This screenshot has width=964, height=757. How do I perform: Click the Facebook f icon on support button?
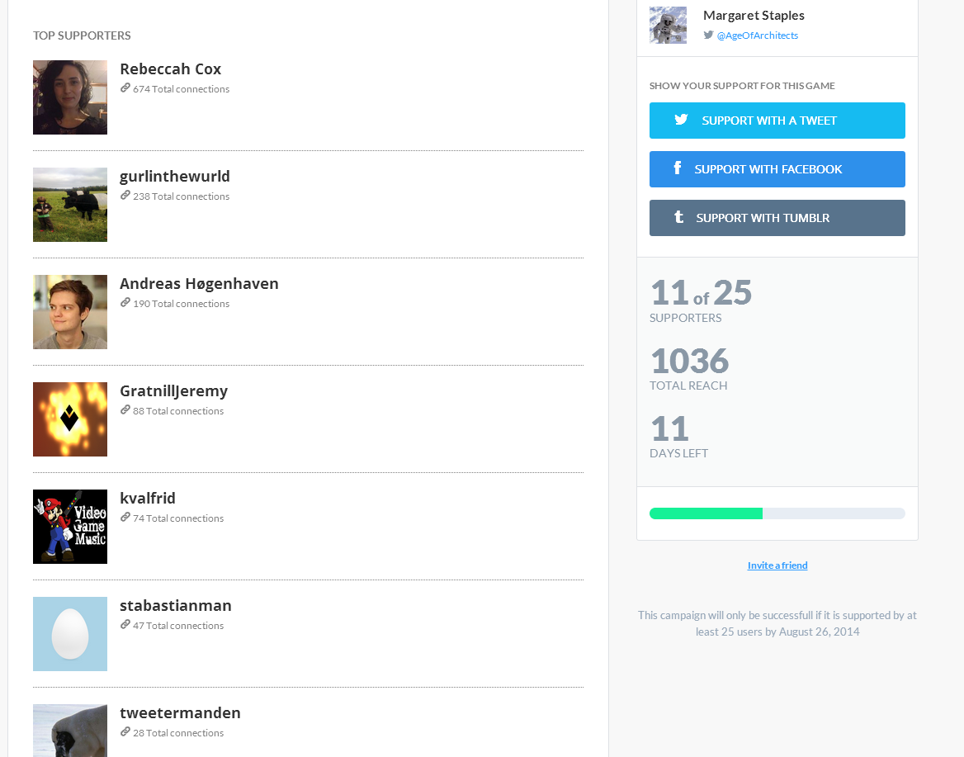coord(677,168)
